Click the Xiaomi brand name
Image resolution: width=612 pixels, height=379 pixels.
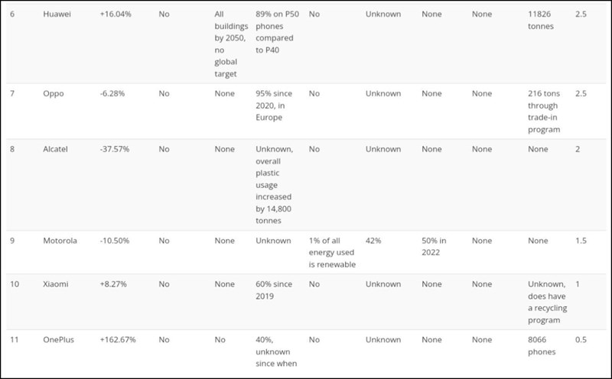55,283
